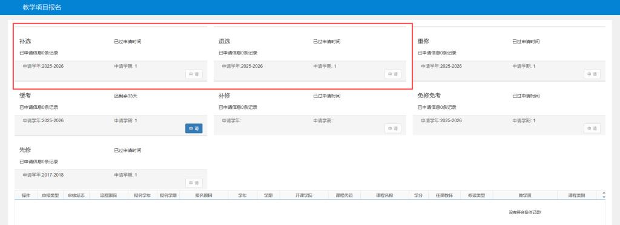Click the 修读类型 column header

[x=477, y=195]
